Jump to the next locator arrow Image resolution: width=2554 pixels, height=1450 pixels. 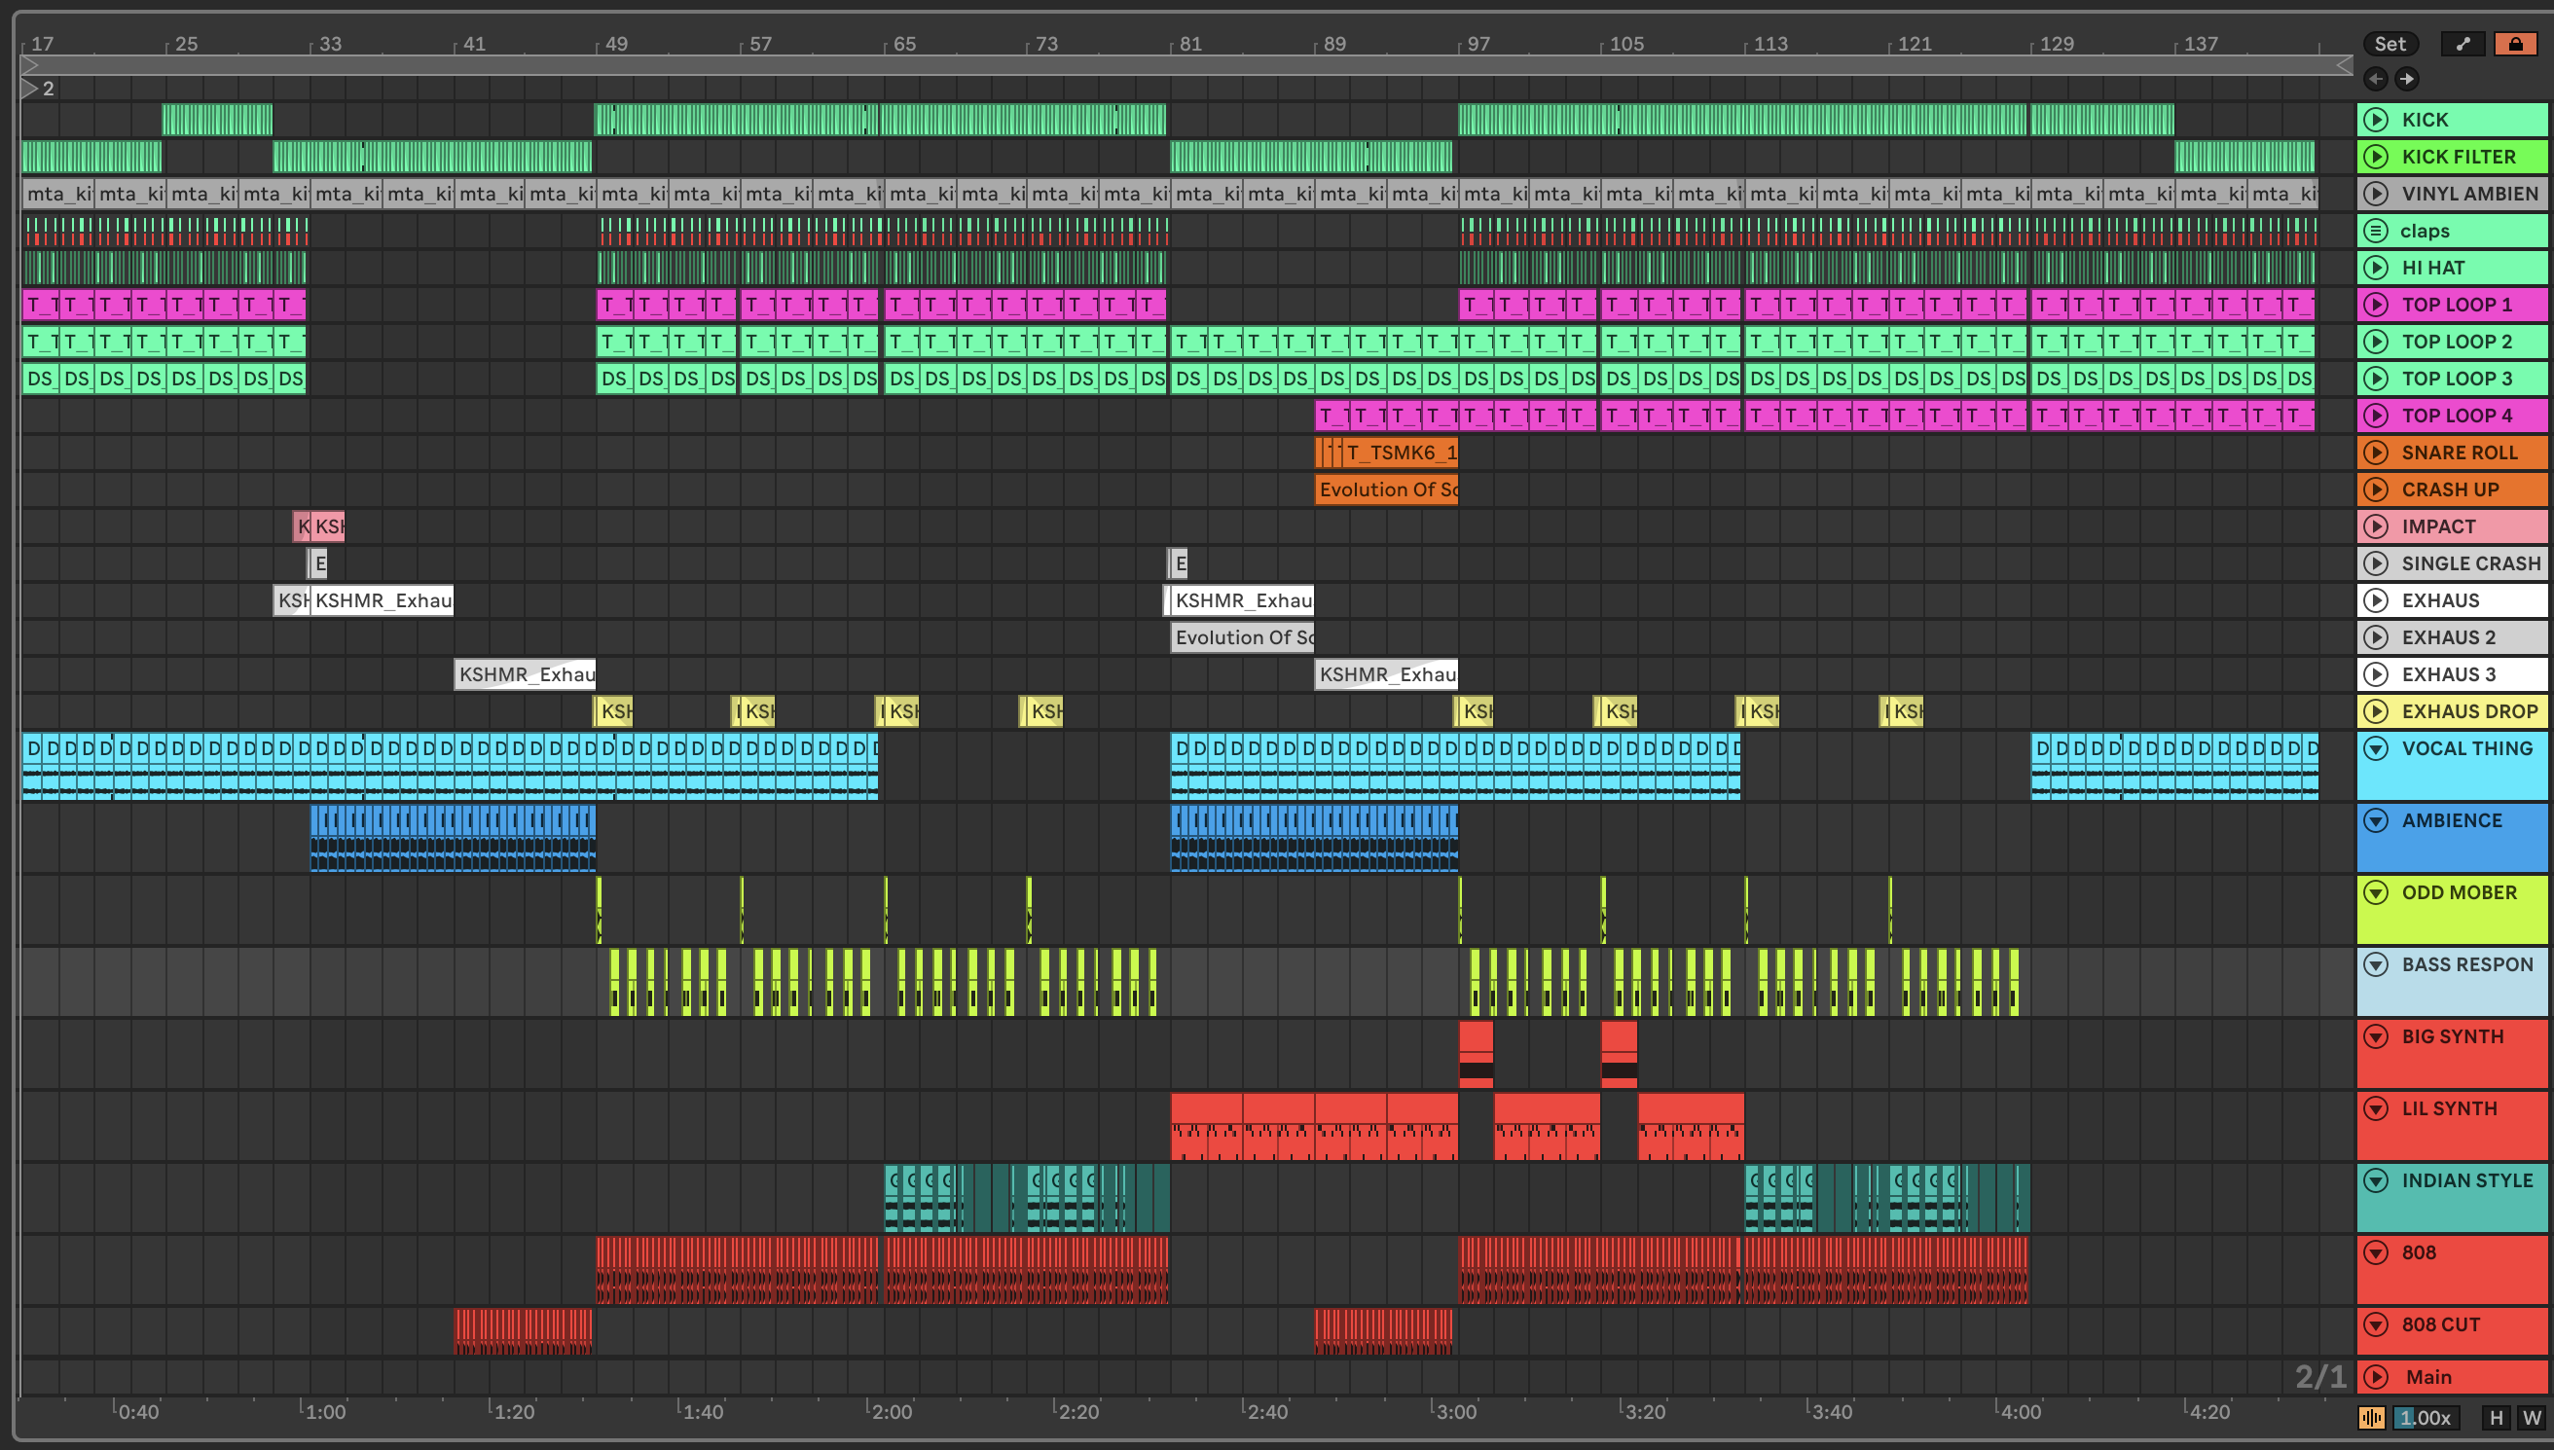click(x=2407, y=79)
